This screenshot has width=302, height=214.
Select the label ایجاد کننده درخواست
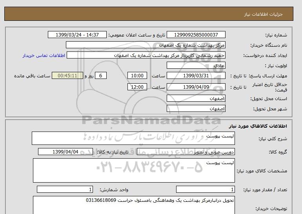pos(265,55)
